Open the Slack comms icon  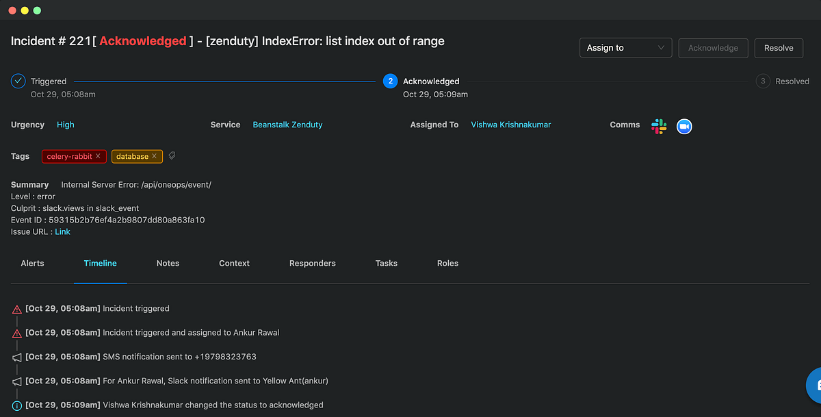click(658, 126)
